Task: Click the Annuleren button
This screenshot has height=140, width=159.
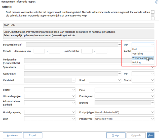Action: tap(12, 135)
